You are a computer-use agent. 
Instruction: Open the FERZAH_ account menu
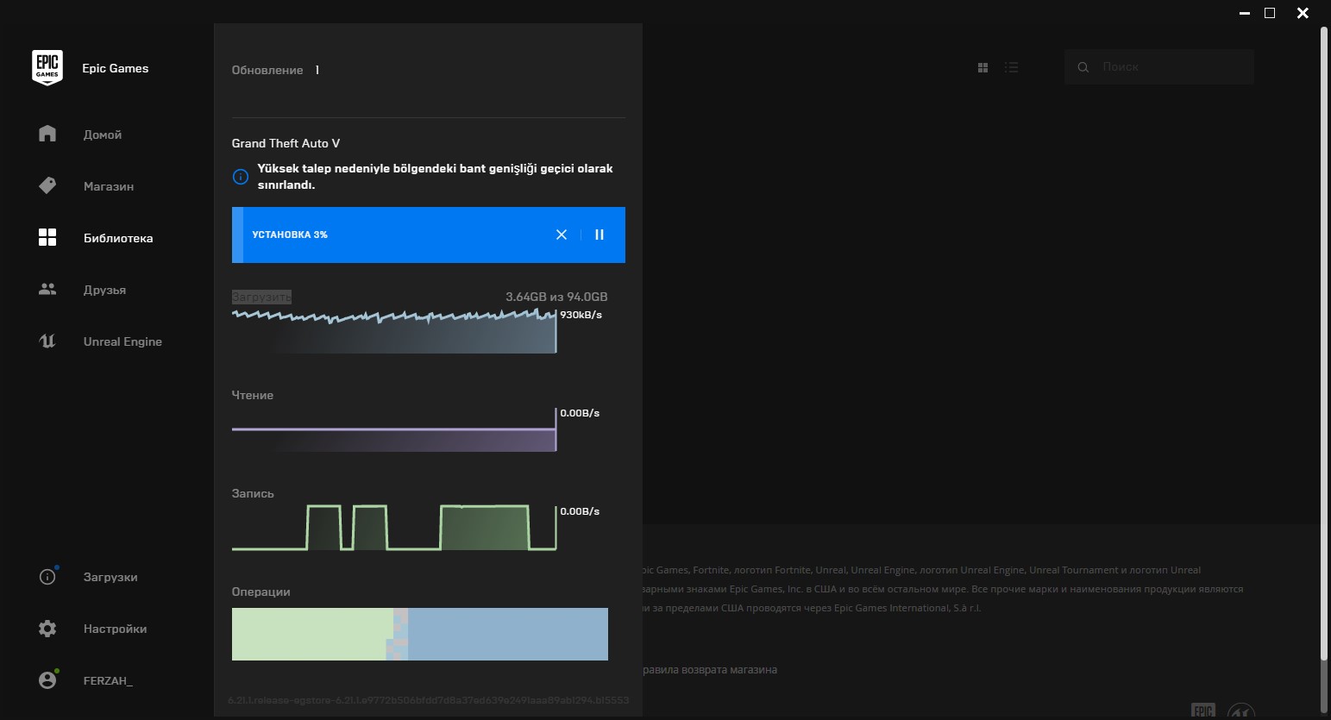click(x=108, y=680)
